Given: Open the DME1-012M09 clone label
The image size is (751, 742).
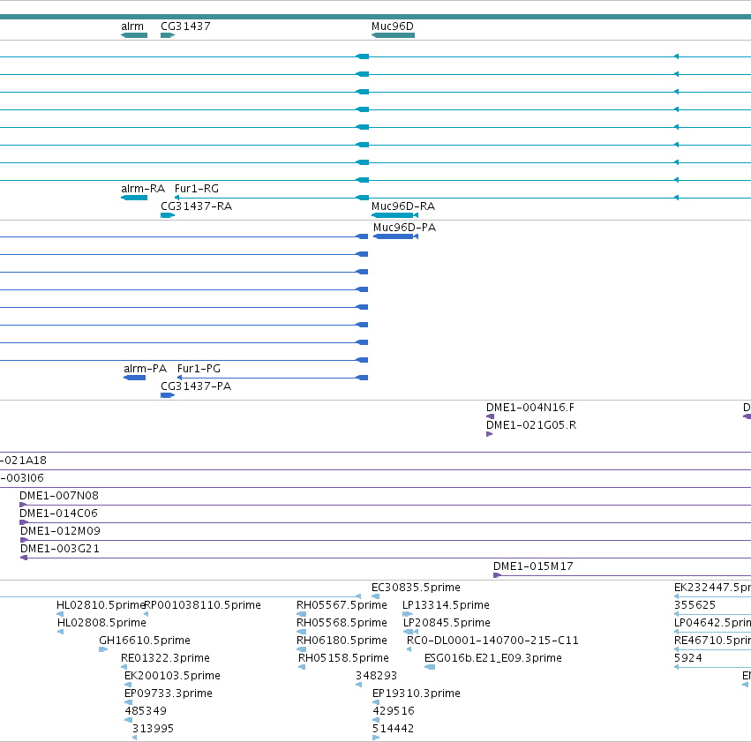Looking at the screenshot, I should click(x=60, y=531).
